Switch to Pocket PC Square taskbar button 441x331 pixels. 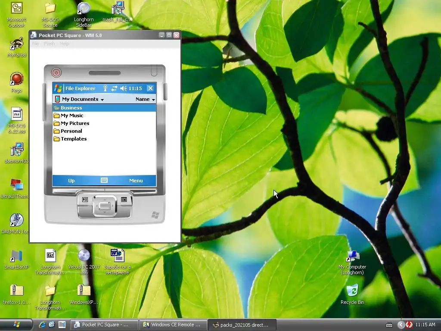click(104, 325)
